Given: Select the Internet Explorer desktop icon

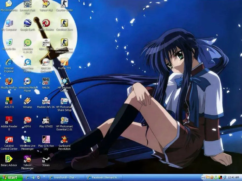Looking at the screenshot, I should pyautogui.click(x=9, y=66).
